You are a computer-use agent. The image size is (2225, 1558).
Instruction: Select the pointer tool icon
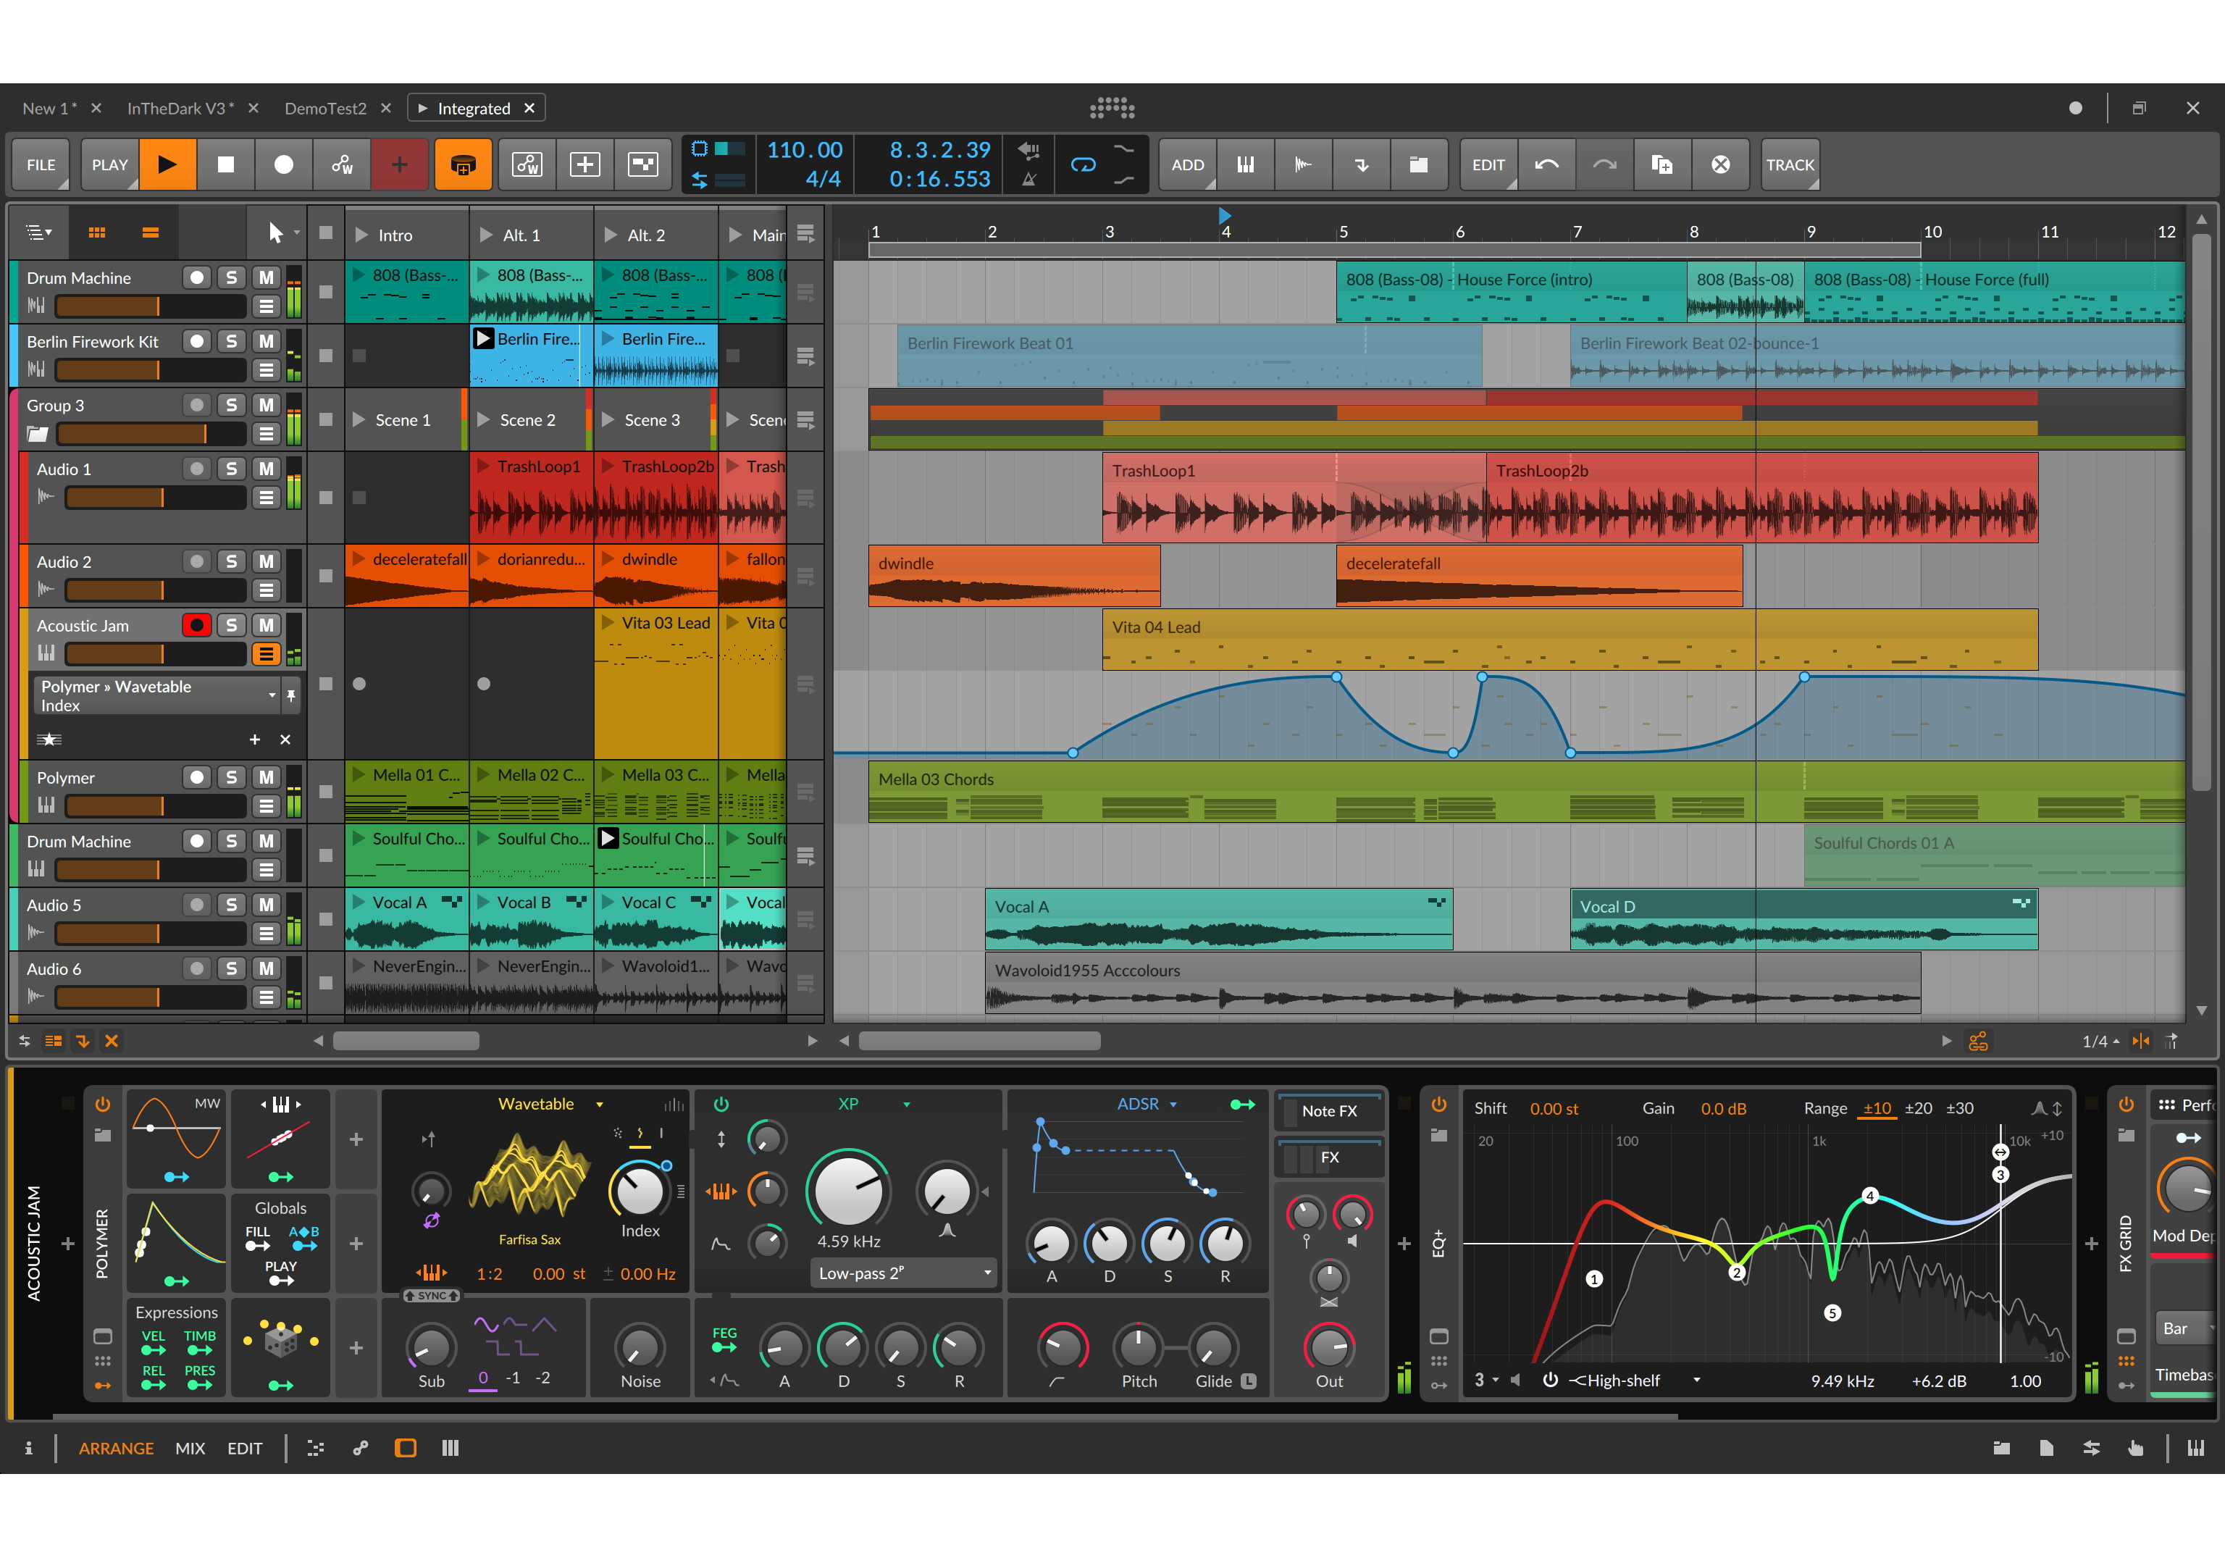275,233
